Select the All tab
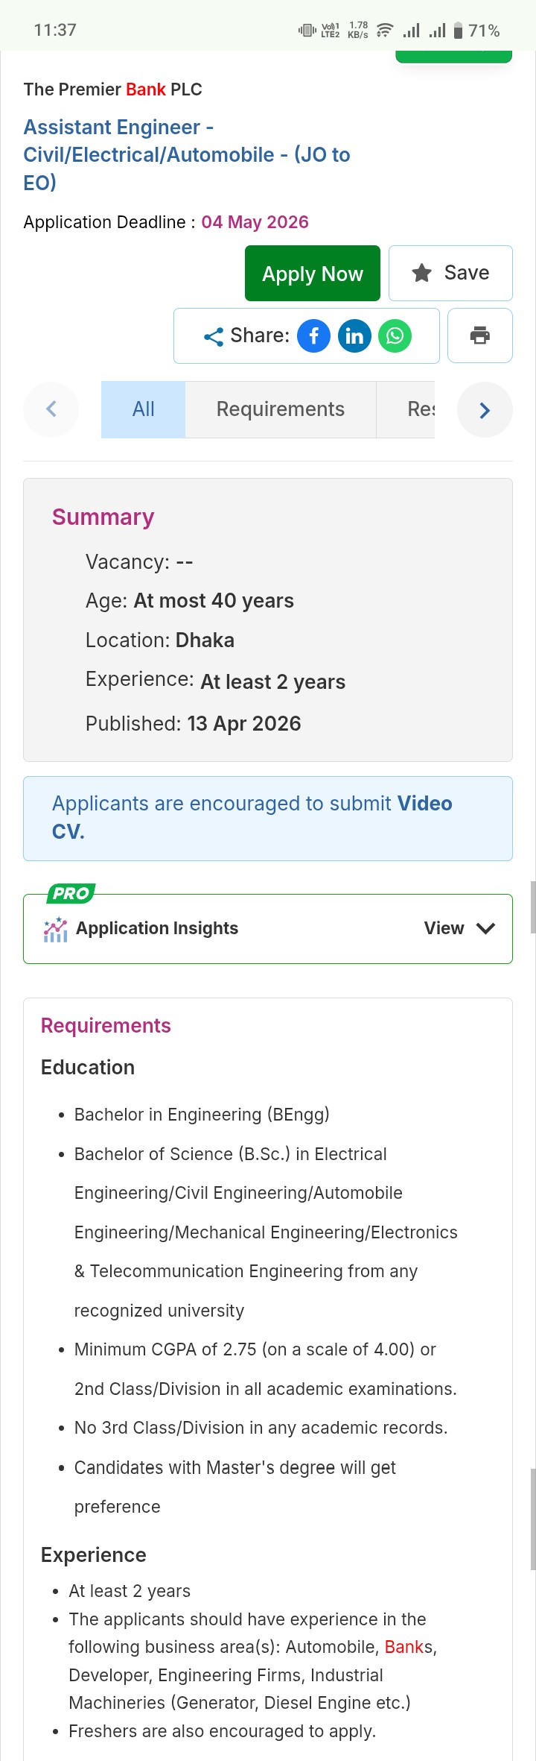536x1761 pixels. point(143,409)
